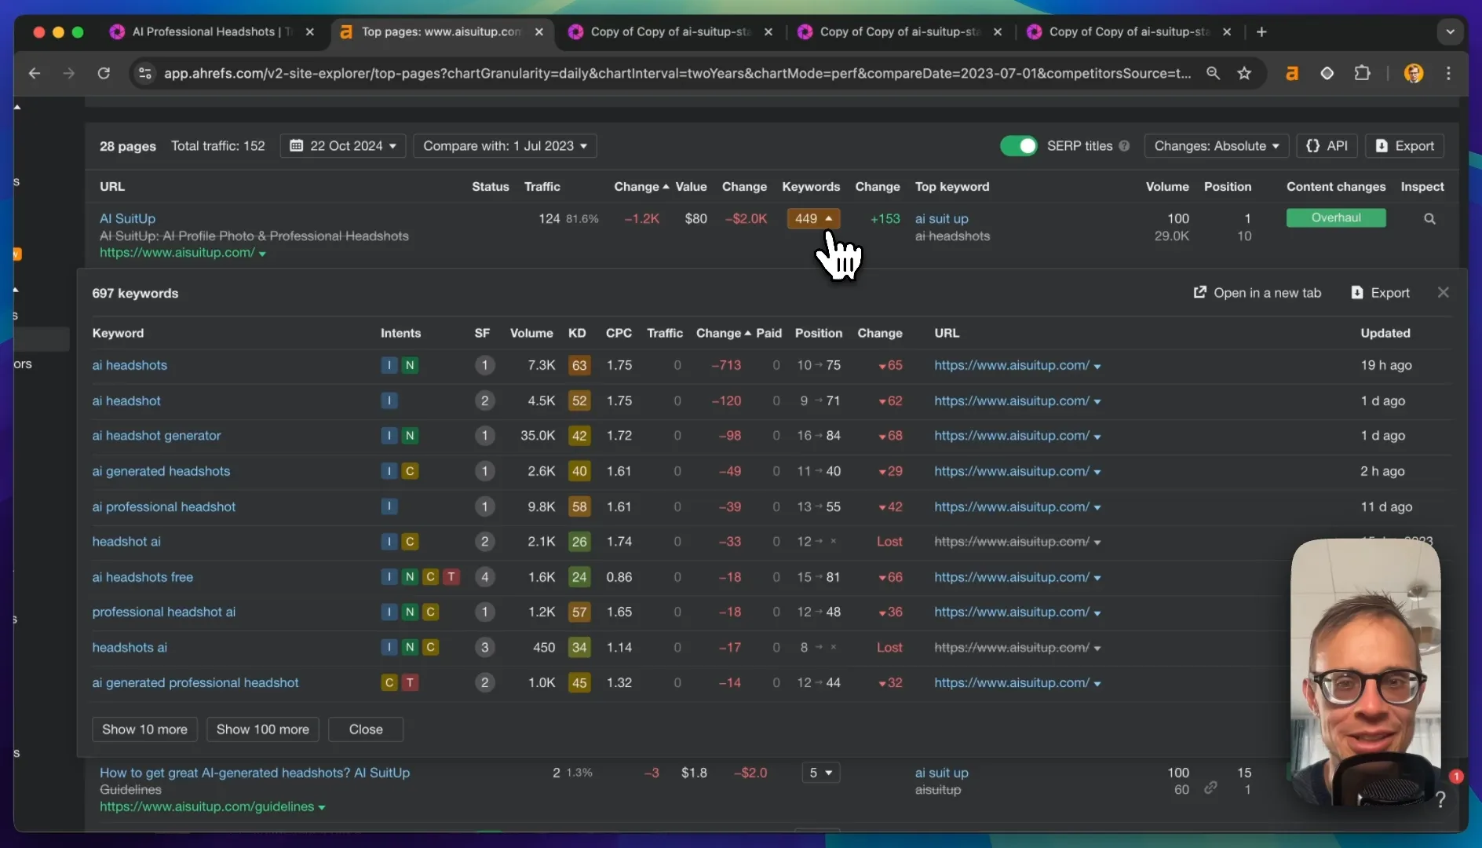Click the link icon in guidelines row
Viewport: 1482px width, 848px height.
coord(1210,788)
